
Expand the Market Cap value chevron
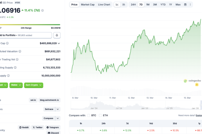[59, 43]
